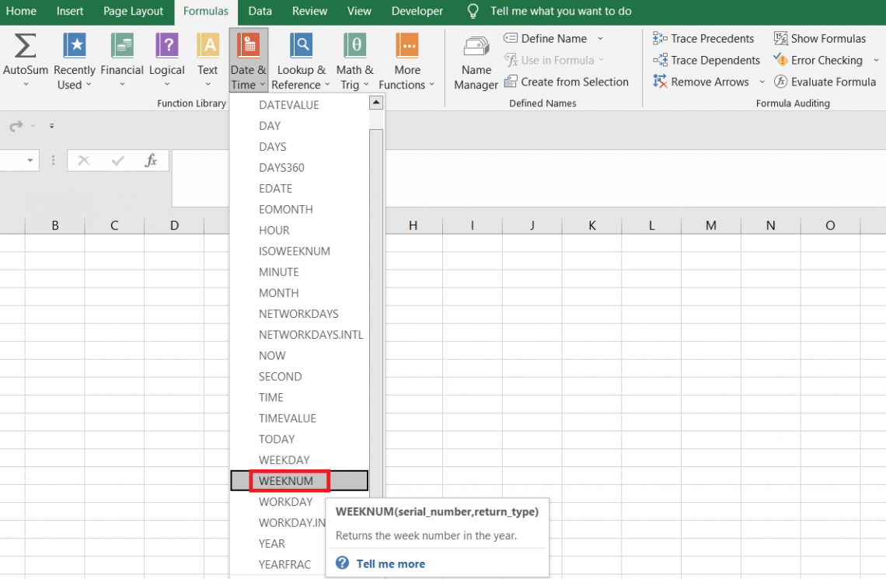
Task: Open the Math & Trig functions icon
Action: pos(354,47)
